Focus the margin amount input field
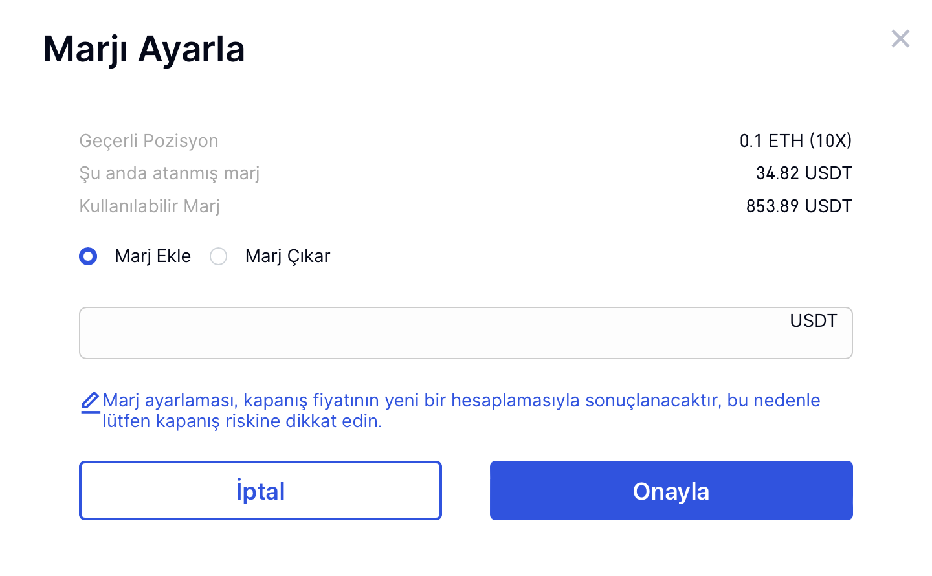932x576 pixels. point(427,333)
